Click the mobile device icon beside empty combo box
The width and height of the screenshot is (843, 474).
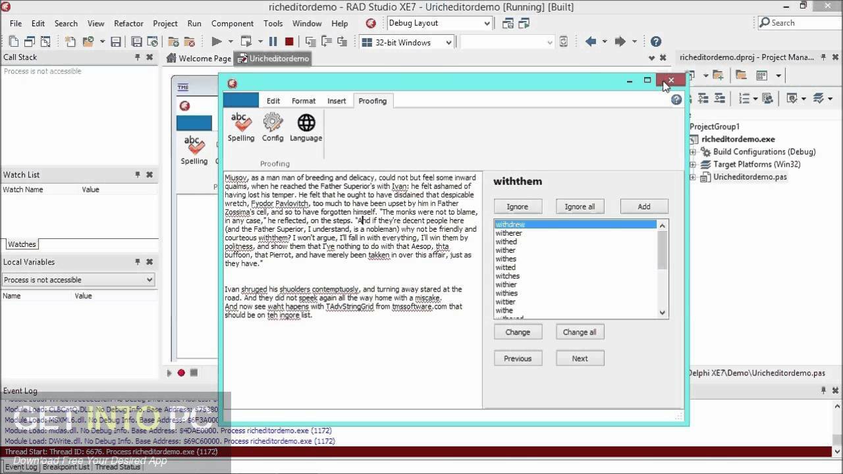pyautogui.click(x=564, y=41)
